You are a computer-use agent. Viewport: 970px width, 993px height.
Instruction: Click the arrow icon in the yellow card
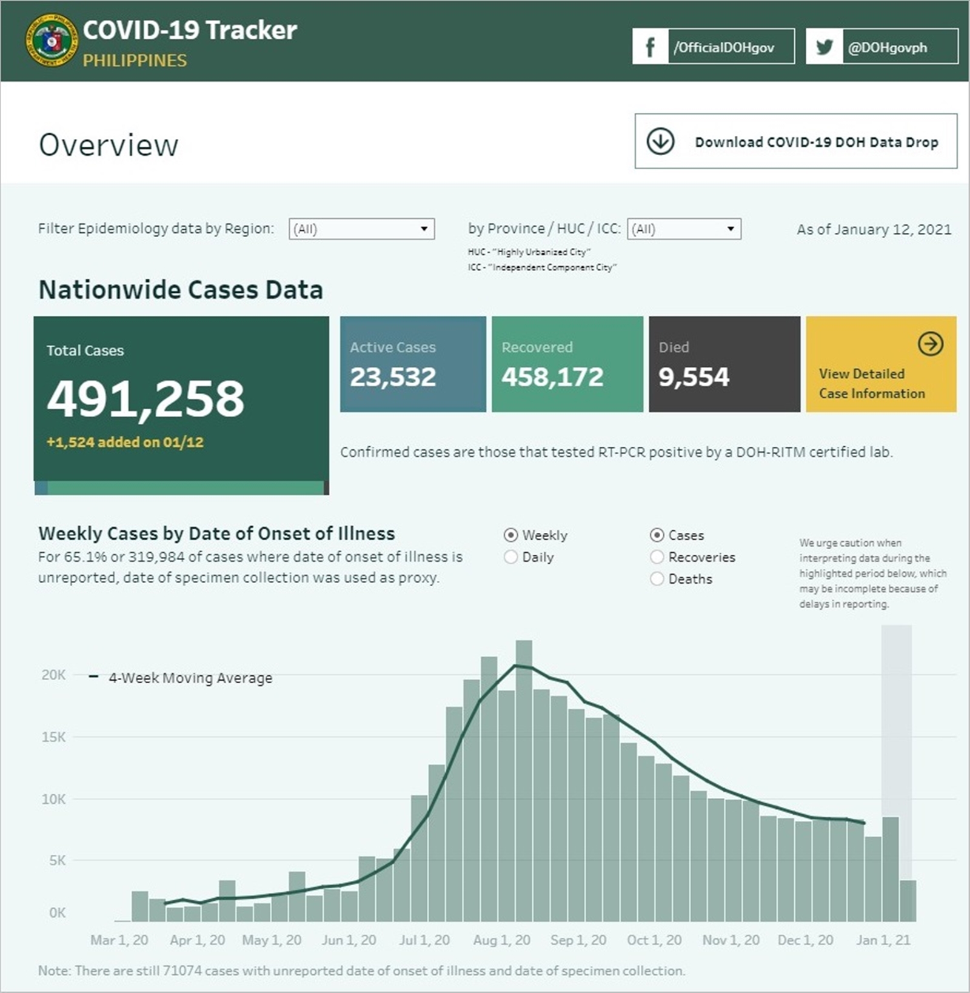coord(930,344)
